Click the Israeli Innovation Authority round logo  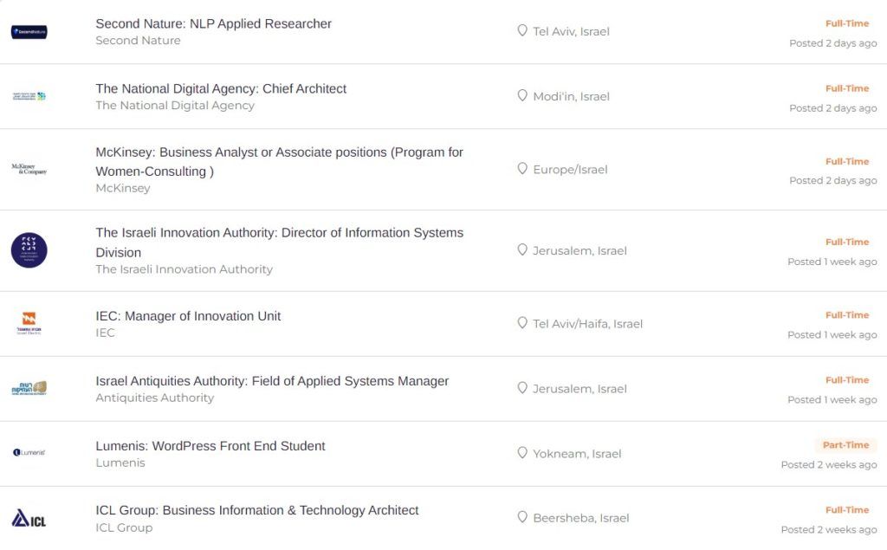29,250
